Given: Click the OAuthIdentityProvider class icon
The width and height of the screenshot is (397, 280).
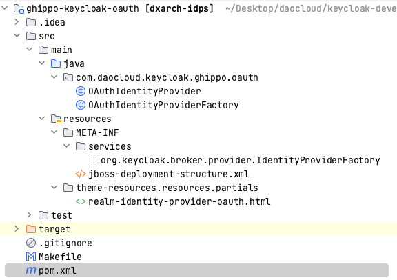Looking at the screenshot, I should point(81,91).
